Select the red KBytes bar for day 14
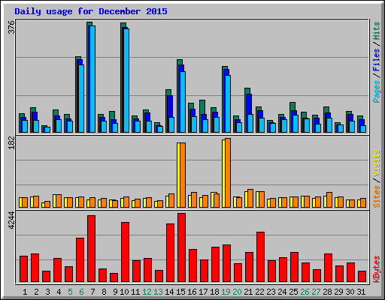Image resolution: width=385 pixels, height=300 pixels. tap(170, 253)
